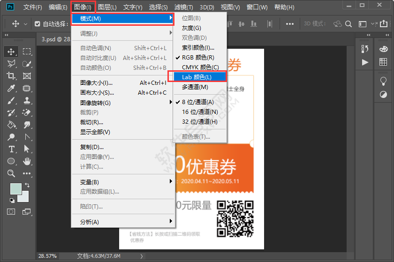Open the 滤镜 menu in menu bar
Screen dimensions: 394x262
(x=183, y=7)
